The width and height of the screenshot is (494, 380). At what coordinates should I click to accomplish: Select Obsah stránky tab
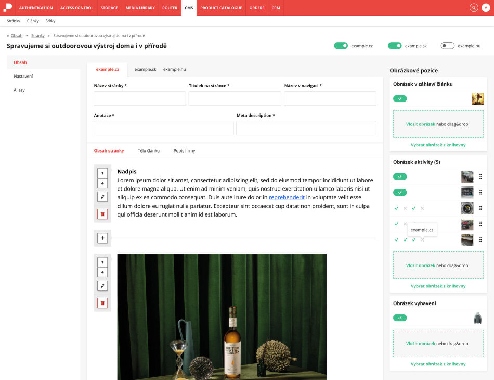click(109, 151)
